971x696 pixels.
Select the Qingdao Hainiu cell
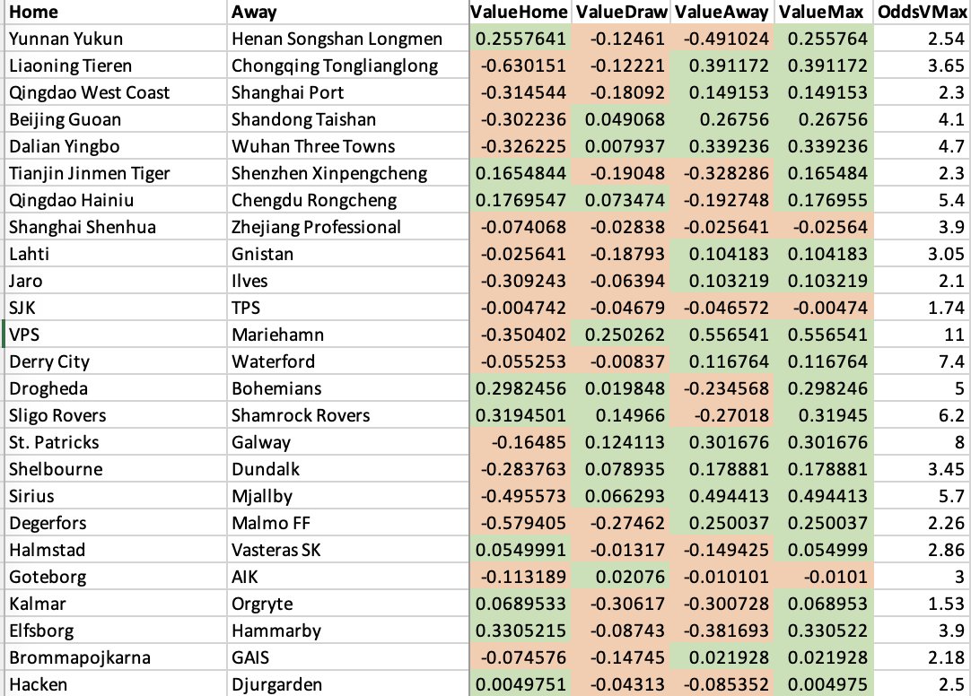(116, 200)
